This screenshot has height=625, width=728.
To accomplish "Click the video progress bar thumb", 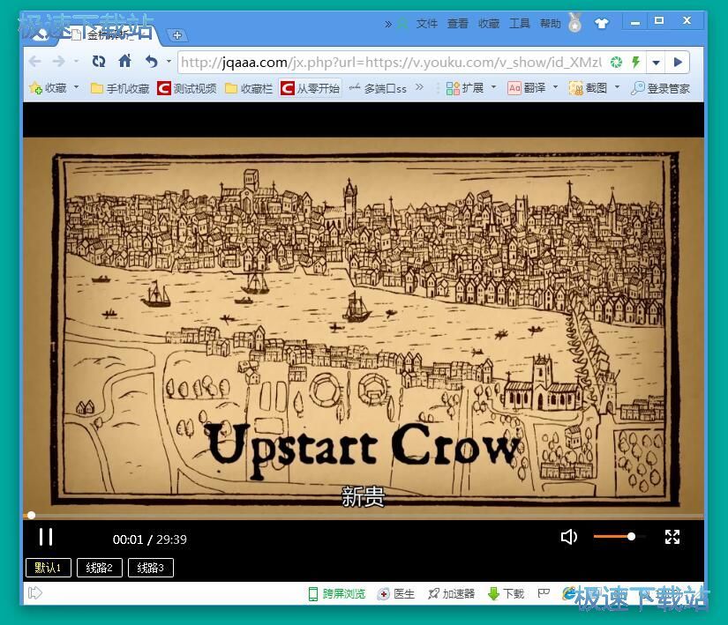I will tap(31, 515).
